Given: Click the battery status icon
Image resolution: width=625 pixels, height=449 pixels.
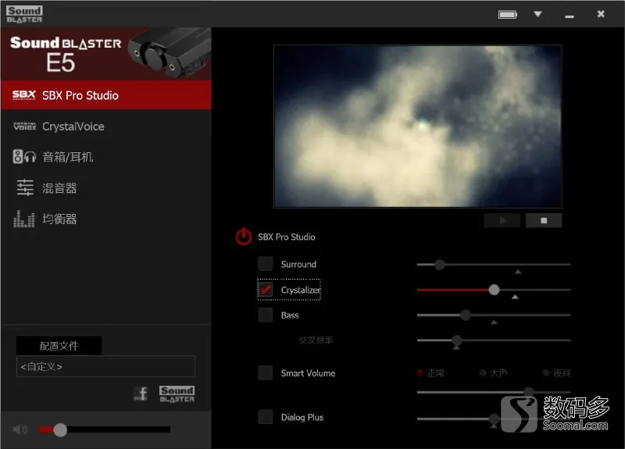Looking at the screenshot, I should (x=507, y=15).
